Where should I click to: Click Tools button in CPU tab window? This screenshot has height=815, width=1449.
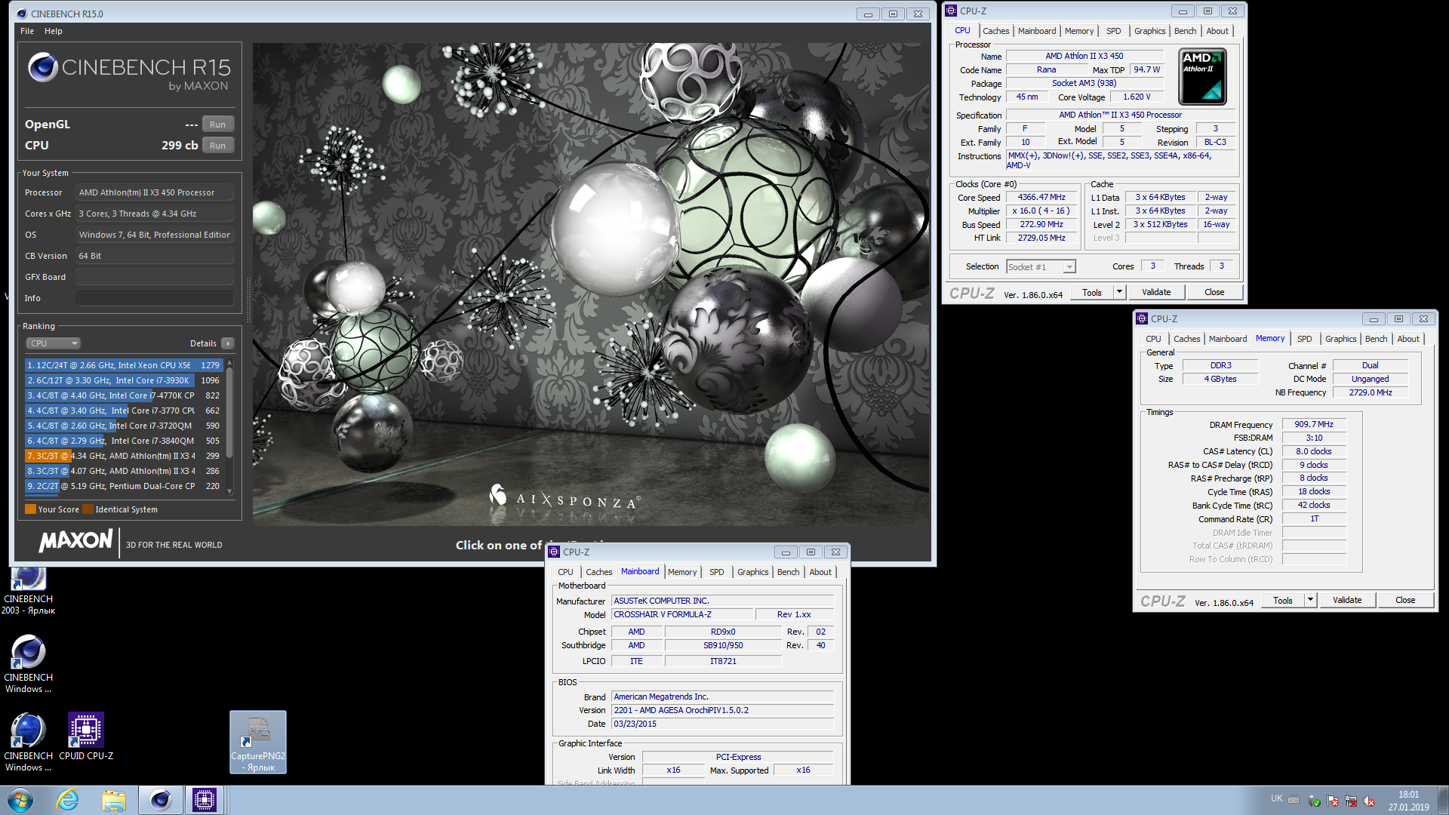coord(1091,292)
